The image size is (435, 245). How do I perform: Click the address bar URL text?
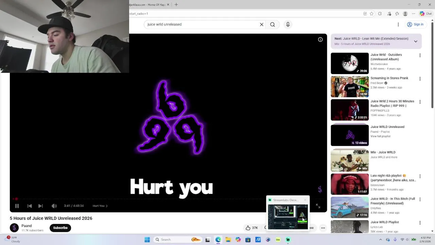(139, 14)
